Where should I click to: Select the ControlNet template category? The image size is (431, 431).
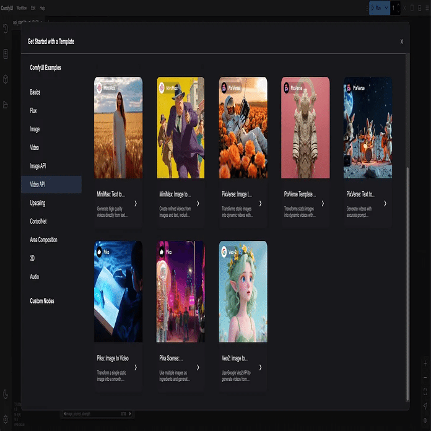click(51, 221)
